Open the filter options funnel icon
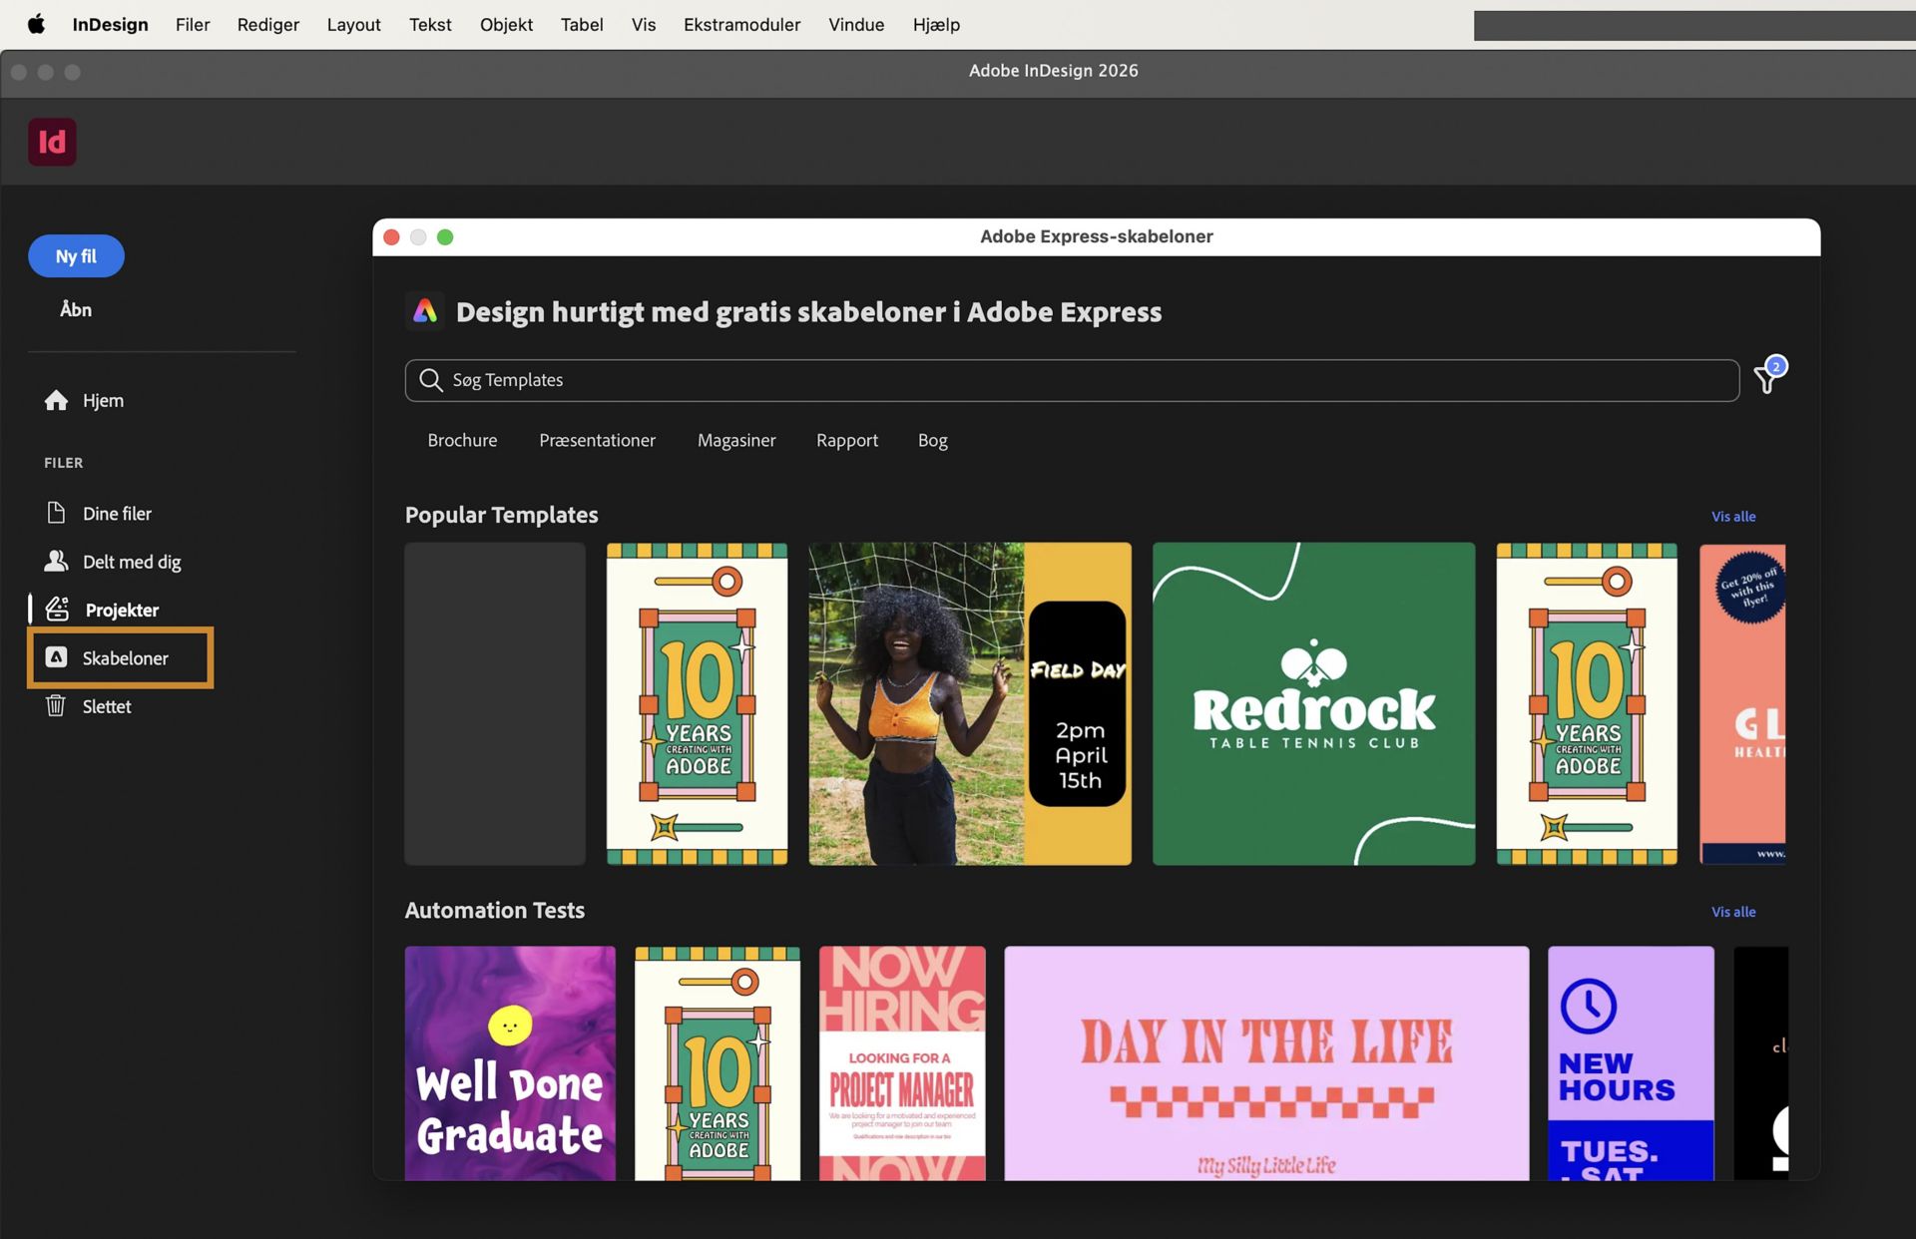 click(x=1766, y=379)
